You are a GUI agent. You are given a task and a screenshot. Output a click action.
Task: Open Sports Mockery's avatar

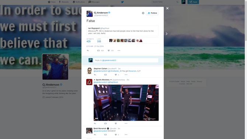click(89, 82)
